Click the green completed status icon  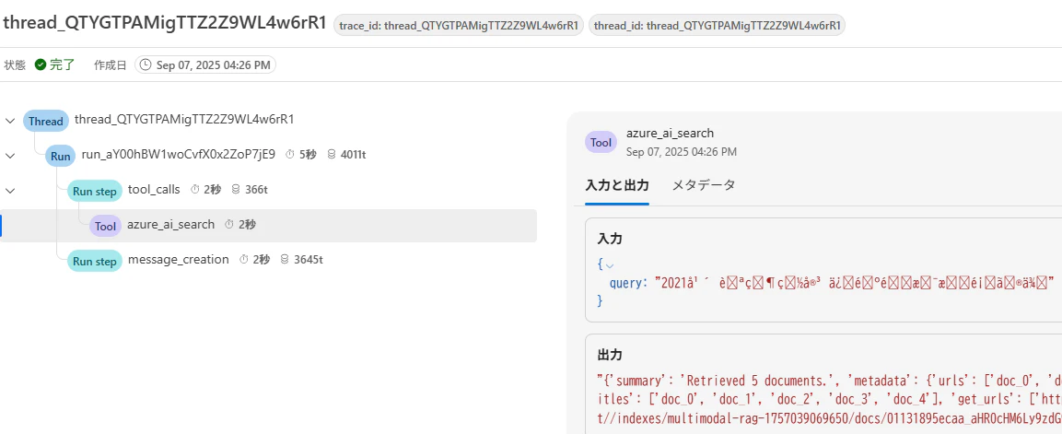[40, 65]
